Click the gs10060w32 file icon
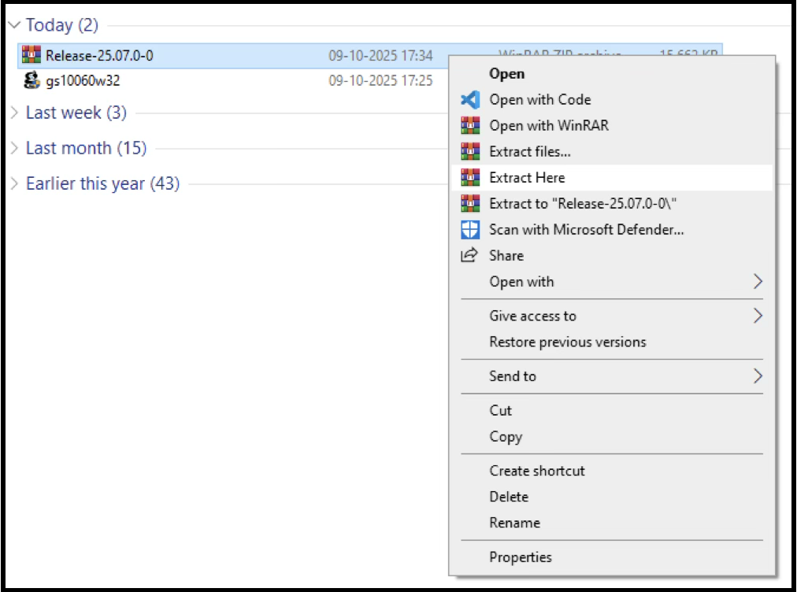 pos(32,80)
